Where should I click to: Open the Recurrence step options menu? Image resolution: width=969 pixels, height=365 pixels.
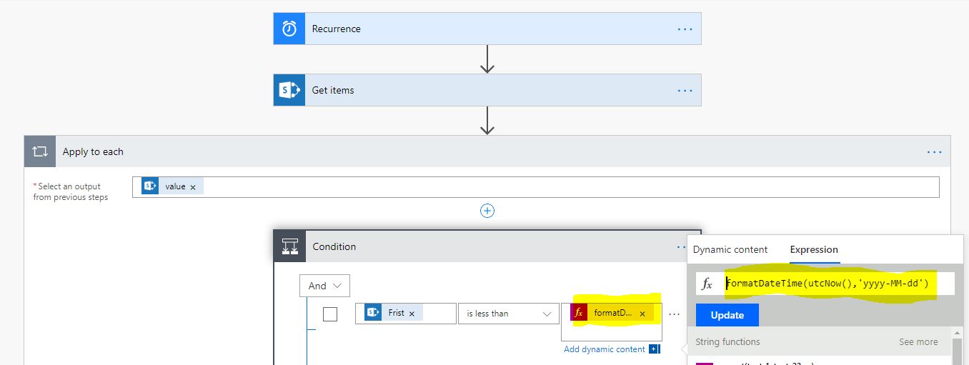click(x=685, y=29)
